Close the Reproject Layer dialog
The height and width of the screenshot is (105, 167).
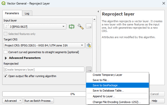pos(161,3)
